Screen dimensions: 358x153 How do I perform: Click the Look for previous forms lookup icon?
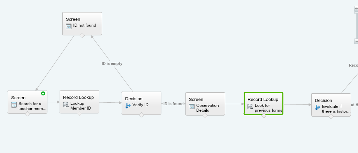(x=250, y=107)
